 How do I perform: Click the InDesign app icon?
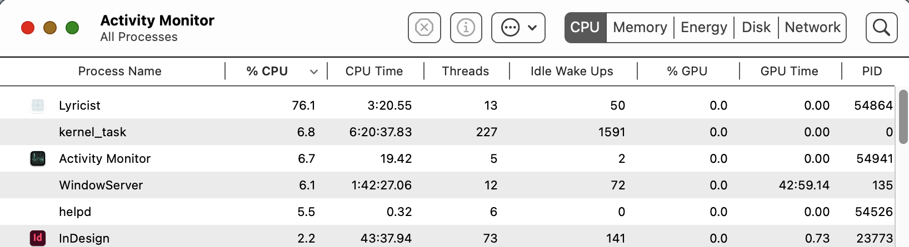38,238
